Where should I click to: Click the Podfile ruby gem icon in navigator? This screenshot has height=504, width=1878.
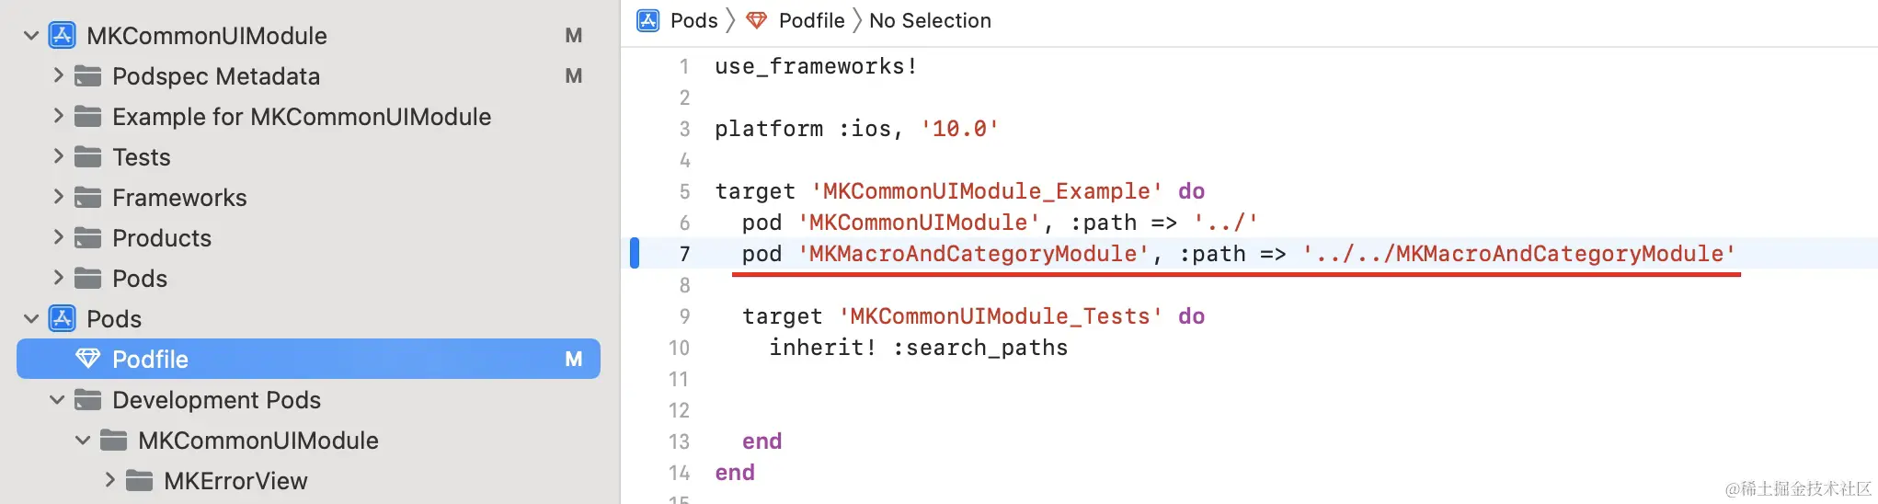(88, 359)
